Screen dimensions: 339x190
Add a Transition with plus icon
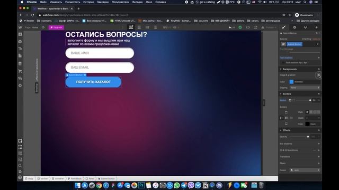tap(319, 157)
